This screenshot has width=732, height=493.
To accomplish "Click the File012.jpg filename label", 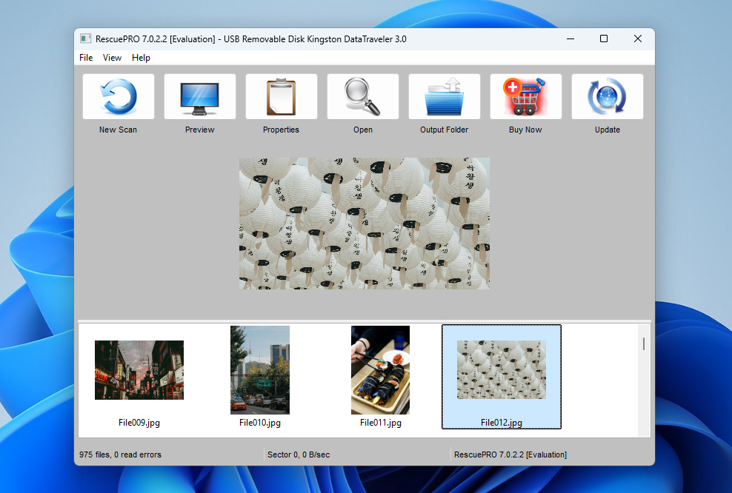I will (x=501, y=423).
